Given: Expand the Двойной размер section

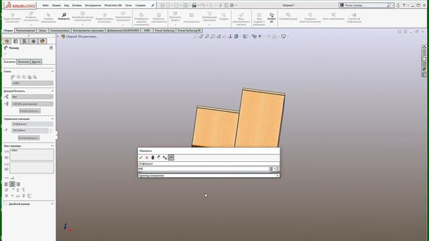Looking at the screenshot, I should pyautogui.click(x=52, y=204).
